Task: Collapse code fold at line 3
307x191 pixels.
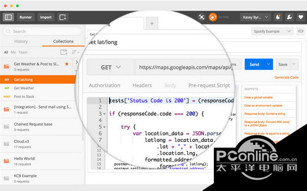Action: 104,114
